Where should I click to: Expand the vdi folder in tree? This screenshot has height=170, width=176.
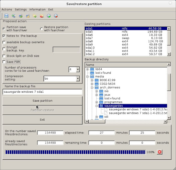(x=97, y=117)
